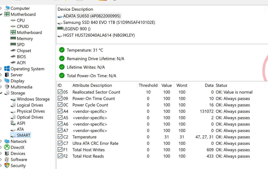Sort by Worst column header
The height and width of the screenshot is (169, 268).
click(x=182, y=85)
